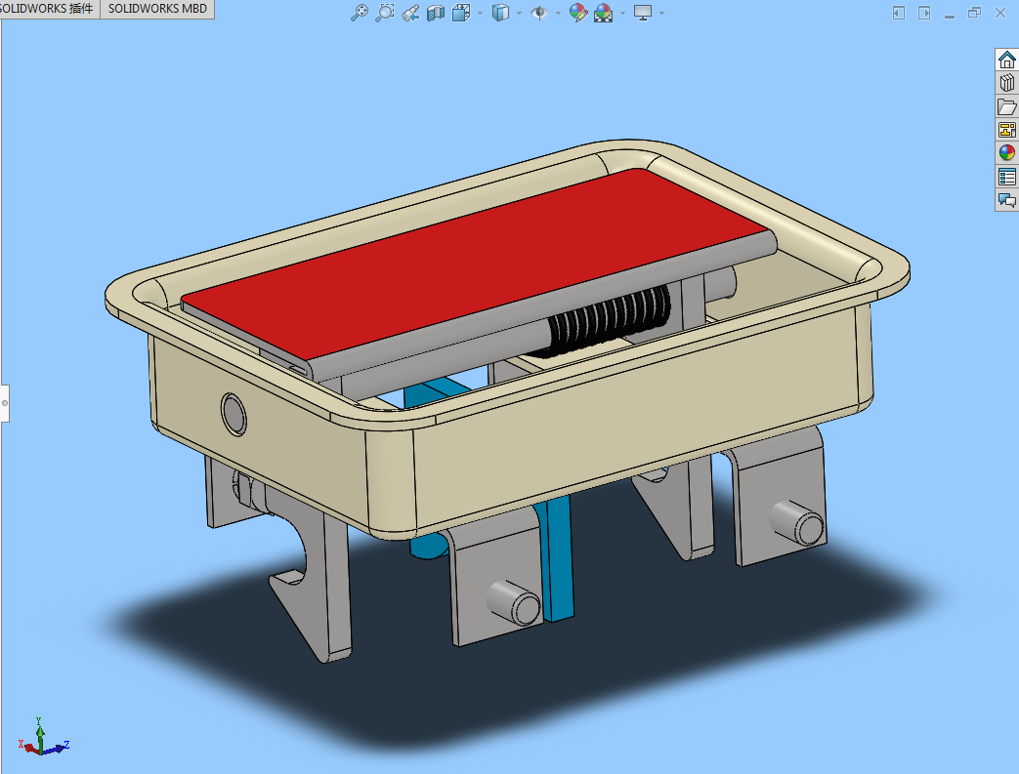The image size is (1019, 774).
Task: Select the round hole on housing side
Action: 234,414
